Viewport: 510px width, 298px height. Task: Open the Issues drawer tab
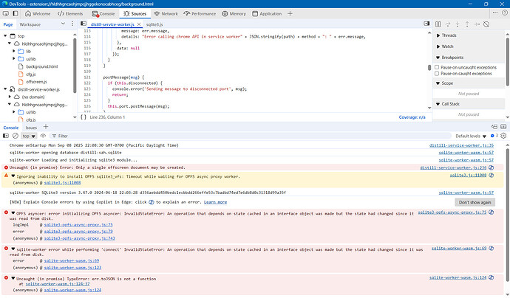[31, 128]
